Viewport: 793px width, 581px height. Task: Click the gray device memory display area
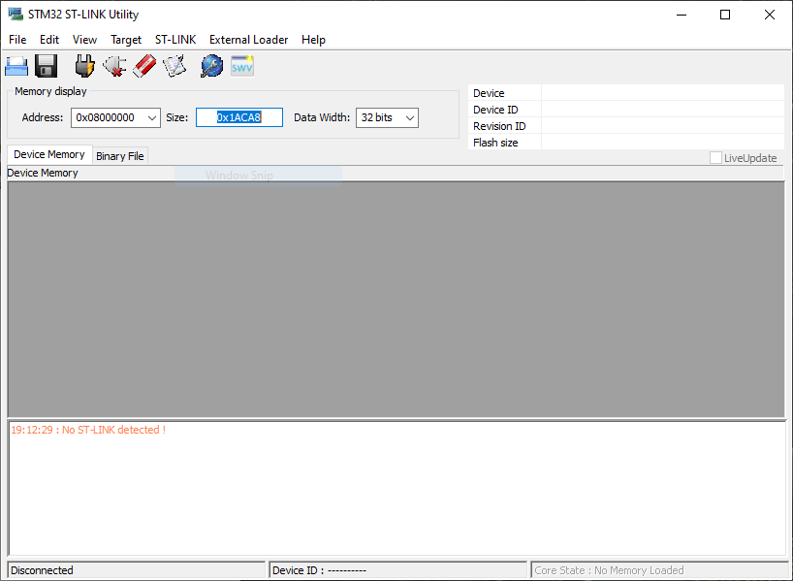point(396,299)
